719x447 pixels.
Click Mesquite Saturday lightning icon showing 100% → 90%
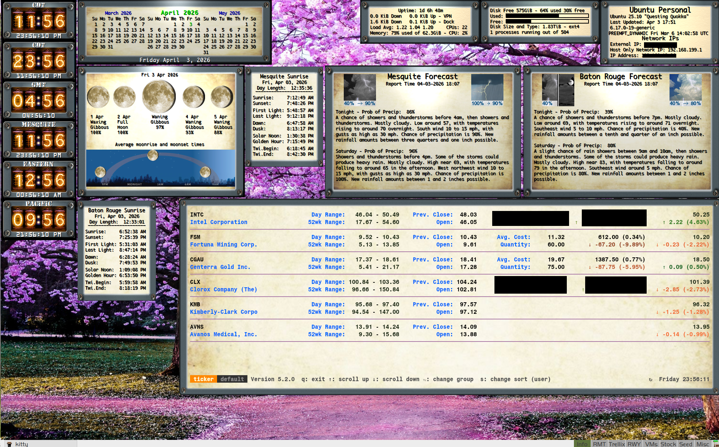pos(487,87)
